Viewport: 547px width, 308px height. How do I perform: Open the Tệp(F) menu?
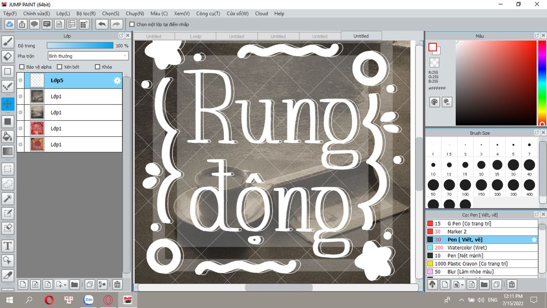point(10,13)
